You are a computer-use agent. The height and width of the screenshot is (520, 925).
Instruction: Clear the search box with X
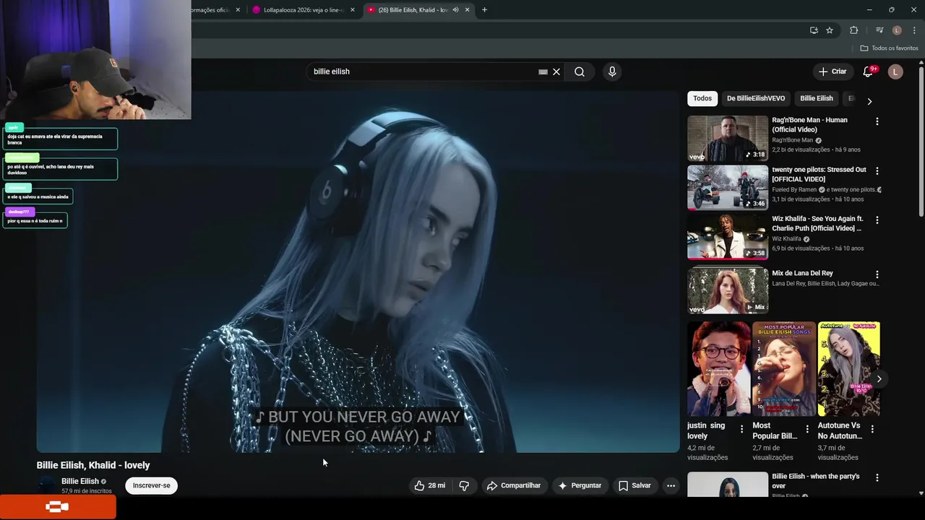[x=556, y=71]
